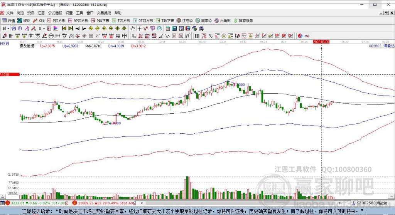Select the zigzag wave line tool

tap(167, 36)
